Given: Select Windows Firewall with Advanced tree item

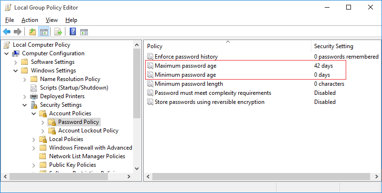Looking at the screenshot, I should pyautogui.click(x=90, y=148).
